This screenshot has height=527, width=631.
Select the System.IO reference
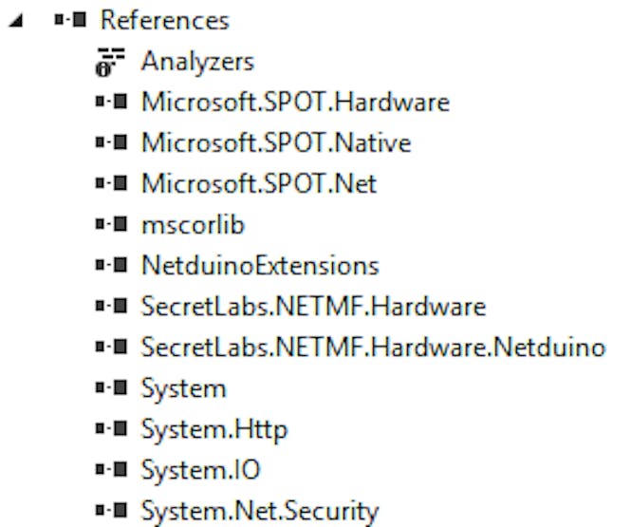pos(201,470)
